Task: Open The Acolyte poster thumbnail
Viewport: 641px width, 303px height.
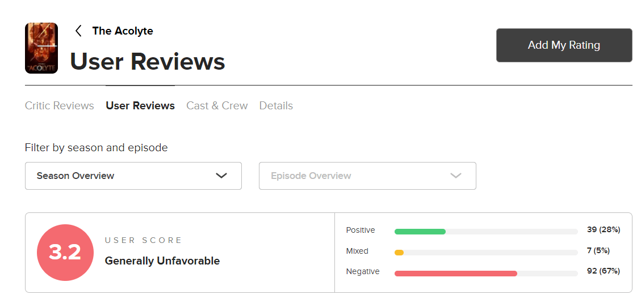Action: pos(41,48)
